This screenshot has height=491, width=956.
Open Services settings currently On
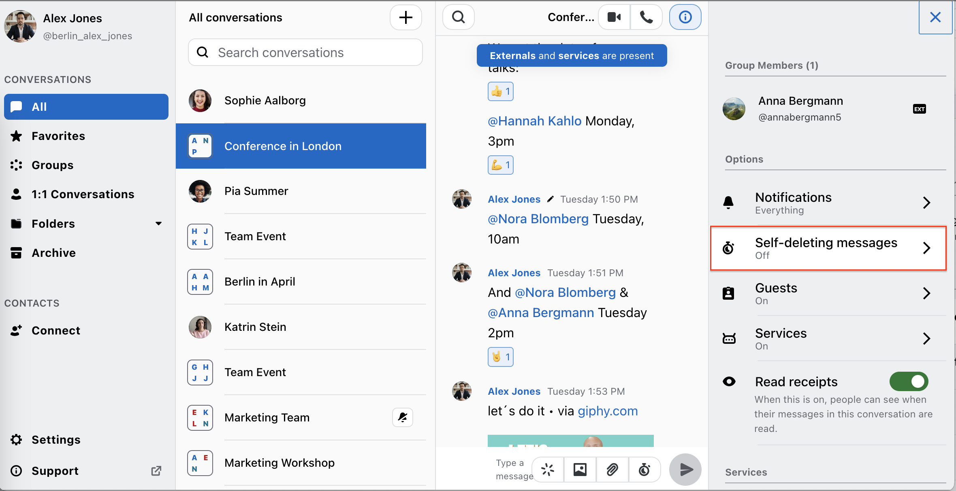click(x=828, y=339)
